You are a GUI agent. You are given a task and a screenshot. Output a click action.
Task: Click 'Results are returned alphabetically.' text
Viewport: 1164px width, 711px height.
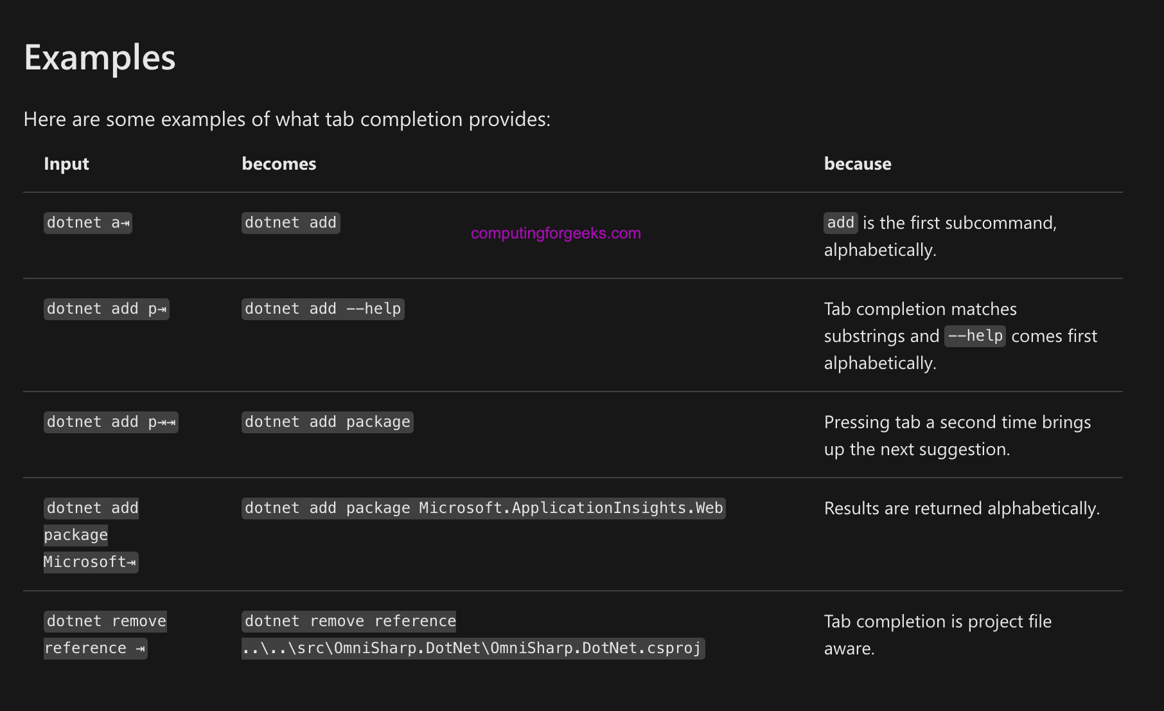[x=962, y=509]
